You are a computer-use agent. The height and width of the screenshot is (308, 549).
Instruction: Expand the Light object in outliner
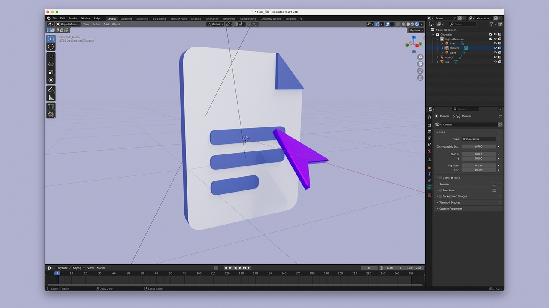(x=442, y=53)
